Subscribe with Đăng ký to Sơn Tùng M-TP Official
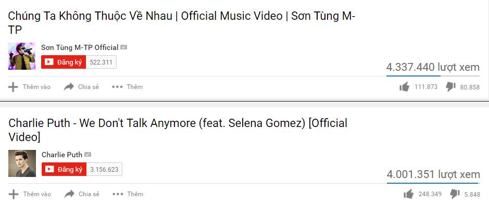The image size is (489, 203). point(64,62)
